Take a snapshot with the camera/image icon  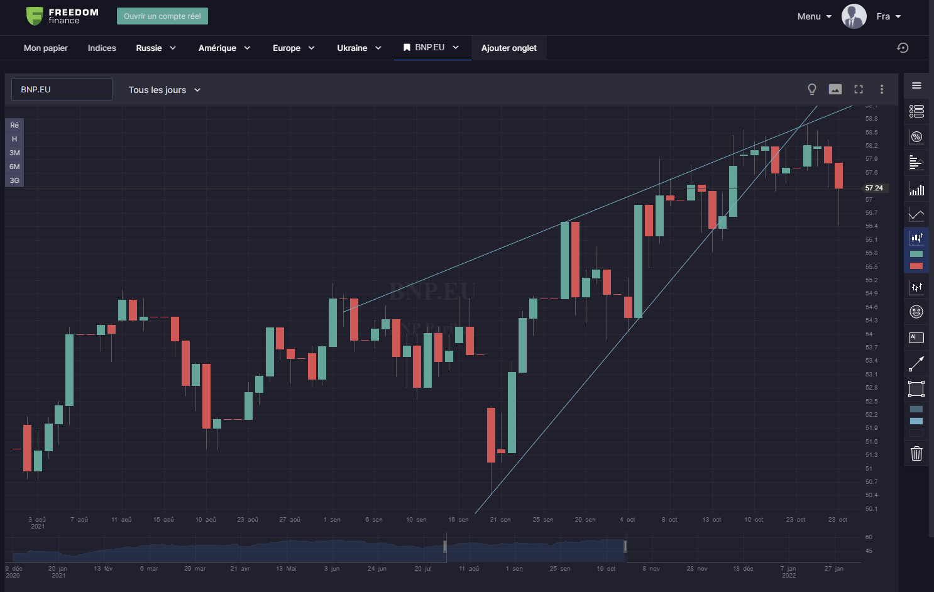[835, 89]
